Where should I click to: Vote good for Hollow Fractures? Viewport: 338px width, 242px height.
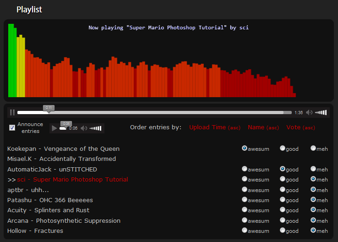tap(283, 230)
